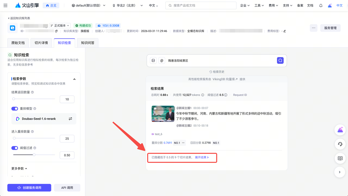348x196 pixels.
Task: Click the 展开结果 link
Action: click(x=202, y=157)
